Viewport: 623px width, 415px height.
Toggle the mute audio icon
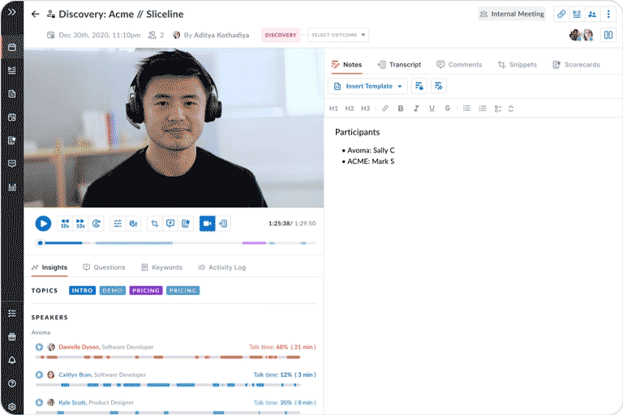point(133,224)
